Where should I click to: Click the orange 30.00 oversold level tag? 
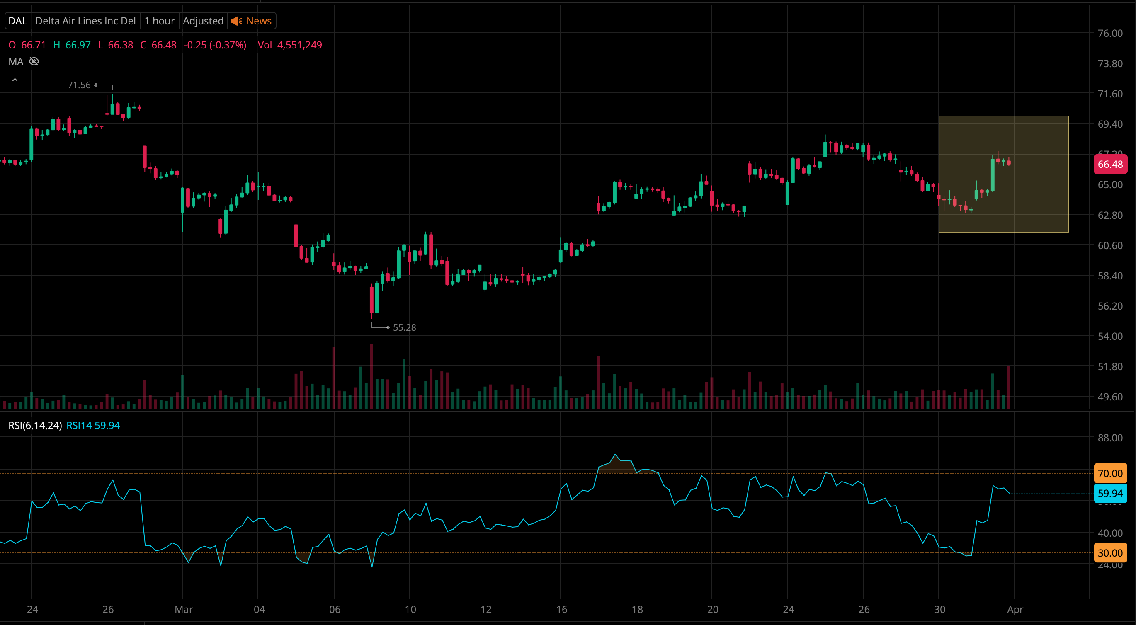pos(1110,553)
